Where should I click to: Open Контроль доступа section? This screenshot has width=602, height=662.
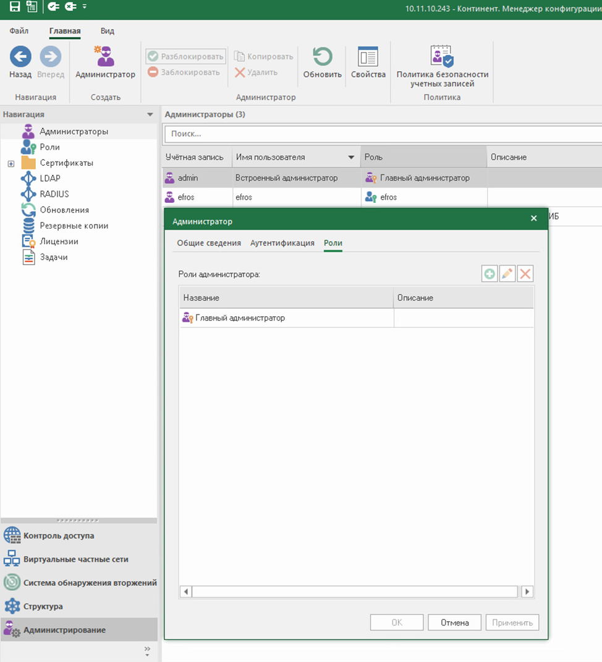click(79, 535)
